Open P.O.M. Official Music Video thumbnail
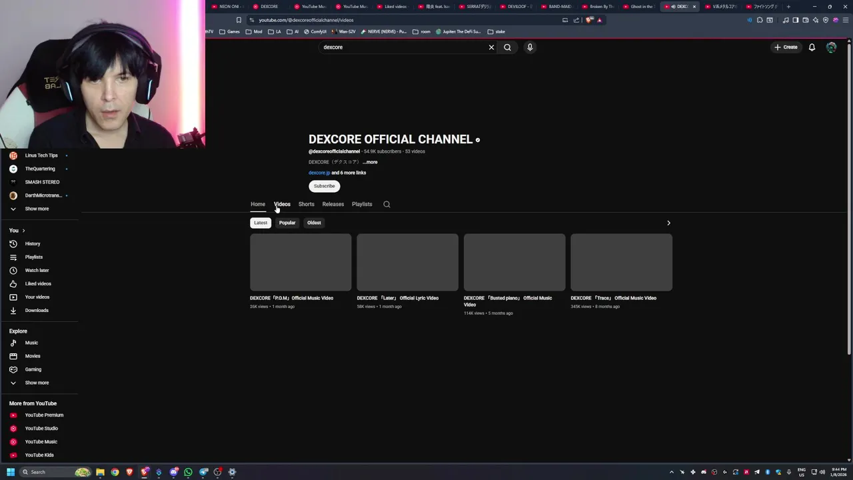 click(301, 262)
